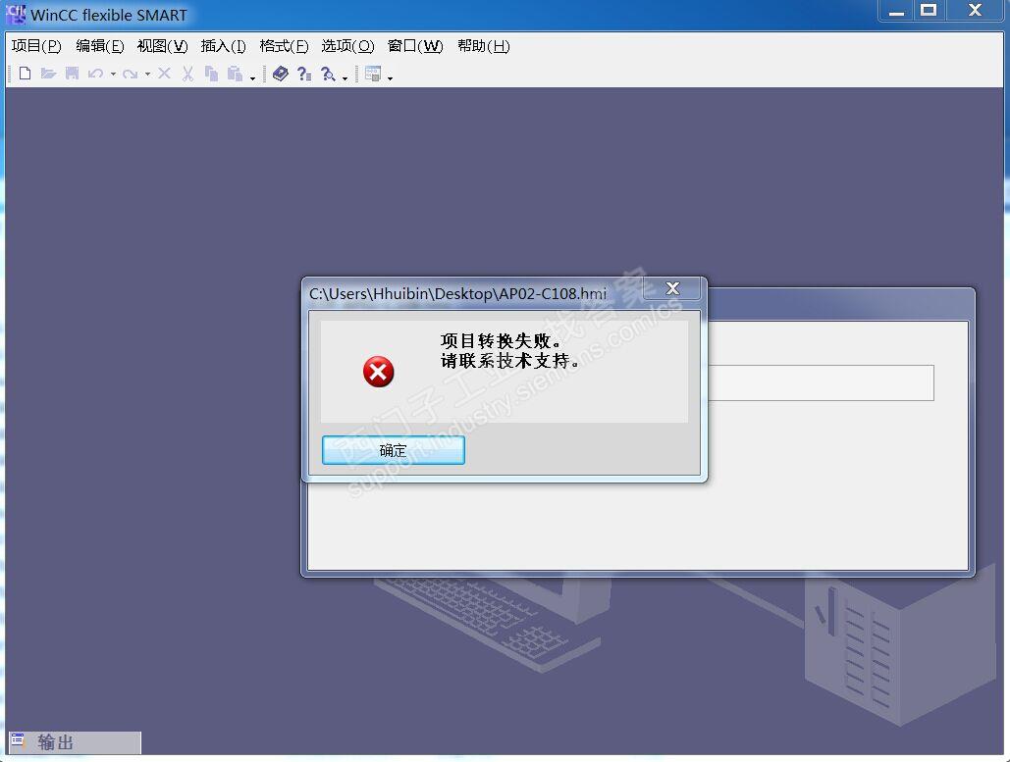The height and width of the screenshot is (762, 1010).
Task: Click the progress field in background dialog
Action: coord(822,382)
